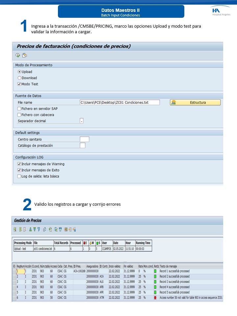Click the Get Variant icon
Viewport: 237px width, 316px height.
coord(24,55)
